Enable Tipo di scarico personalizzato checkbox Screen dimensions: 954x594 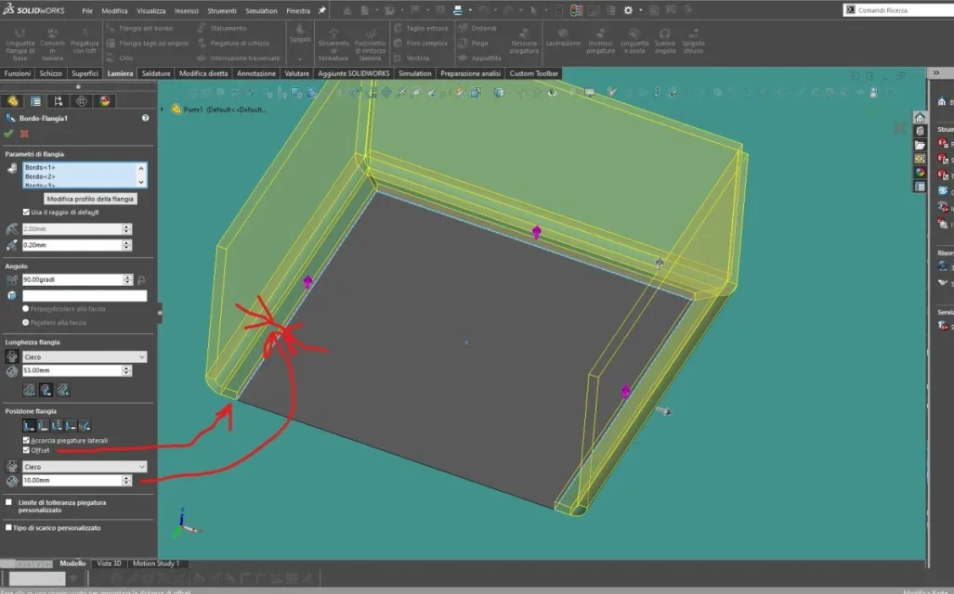click(x=8, y=528)
